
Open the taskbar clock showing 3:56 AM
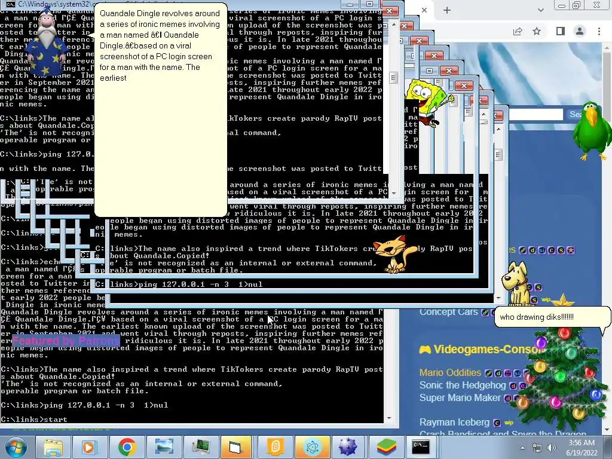tap(582, 448)
